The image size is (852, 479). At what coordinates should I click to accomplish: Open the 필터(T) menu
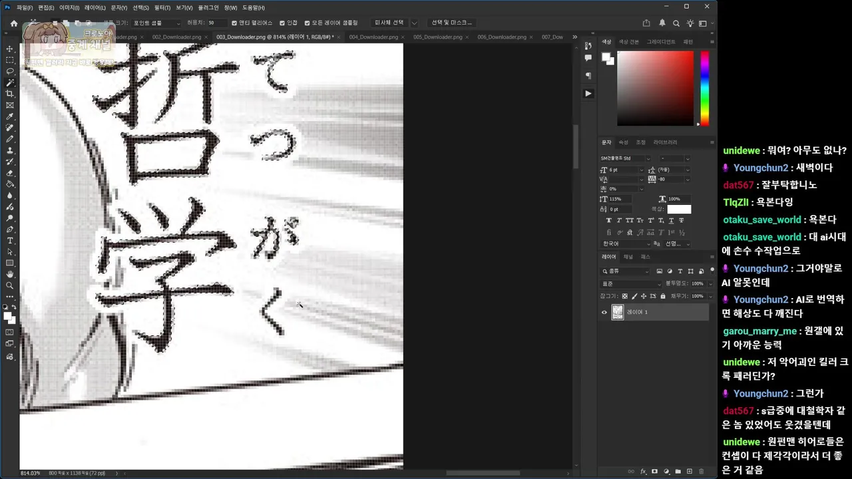point(162,7)
